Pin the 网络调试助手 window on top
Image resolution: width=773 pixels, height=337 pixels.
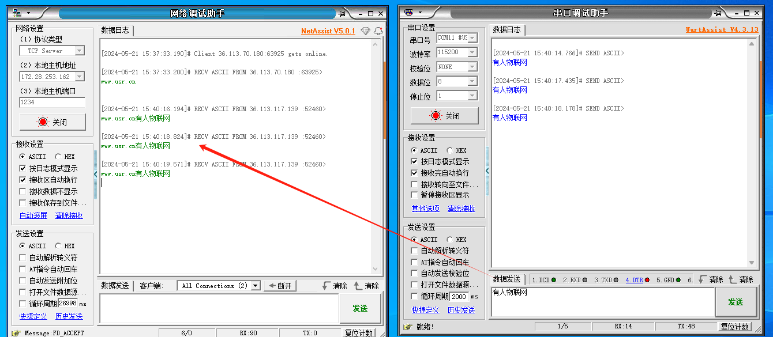coord(342,13)
